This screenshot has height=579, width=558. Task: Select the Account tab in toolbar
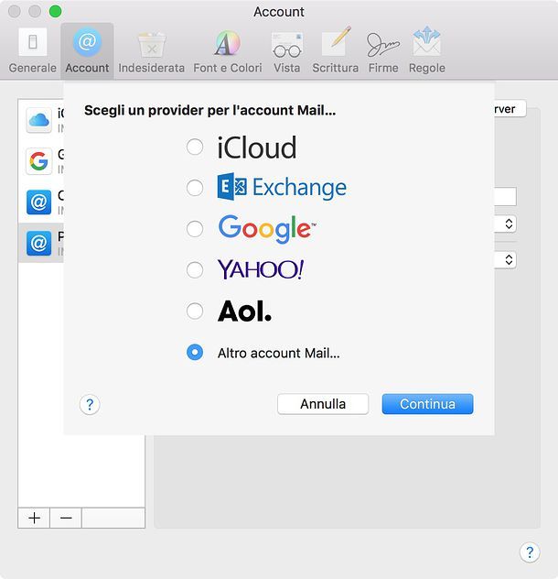87,51
